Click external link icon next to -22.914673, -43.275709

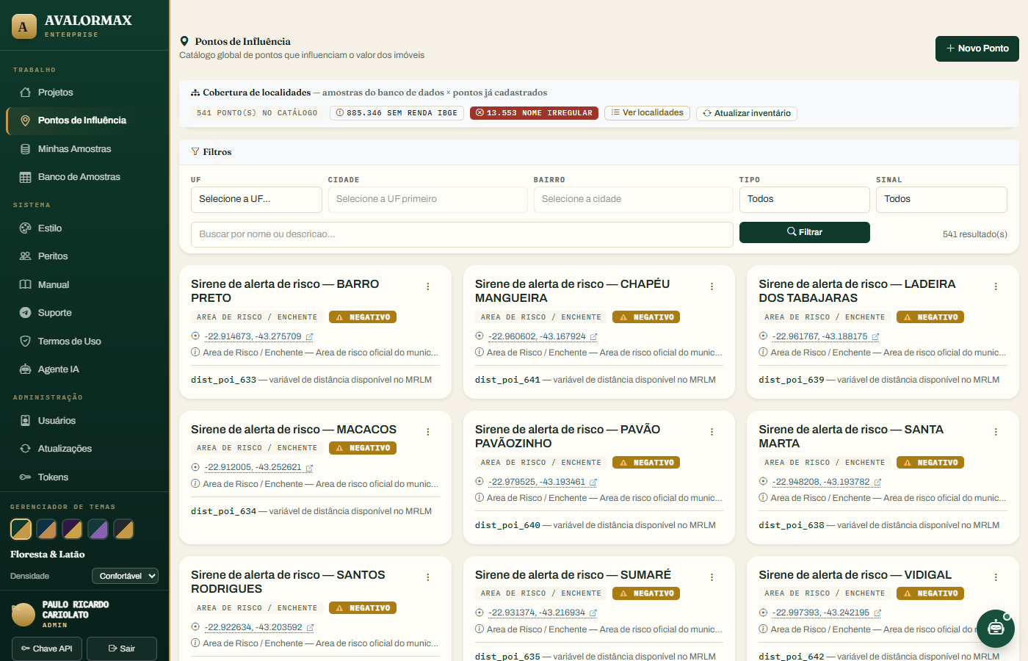pos(309,337)
